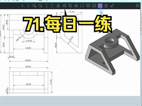Flip the image vertically
The image size is (142, 106).
coord(64,6)
